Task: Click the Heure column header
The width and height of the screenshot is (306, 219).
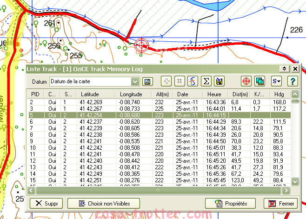Action: click(215, 94)
